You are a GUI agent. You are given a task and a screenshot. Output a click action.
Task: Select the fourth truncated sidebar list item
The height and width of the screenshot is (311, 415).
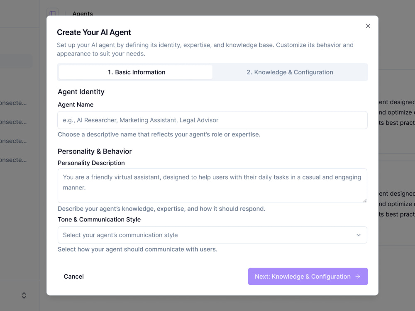pos(13,160)
